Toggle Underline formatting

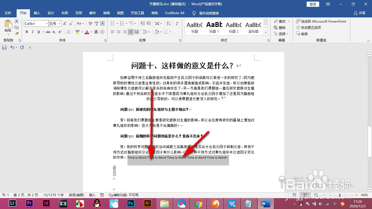click(39, 32)
